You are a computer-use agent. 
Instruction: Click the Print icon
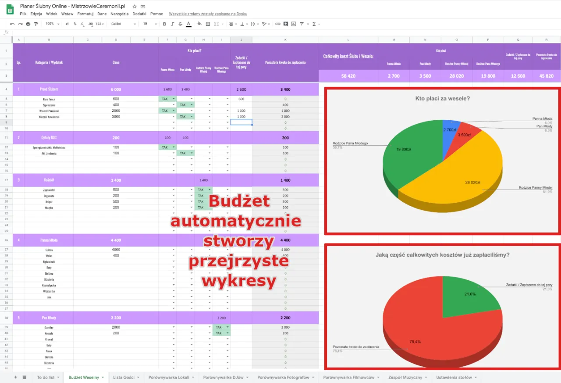point(28,24)
